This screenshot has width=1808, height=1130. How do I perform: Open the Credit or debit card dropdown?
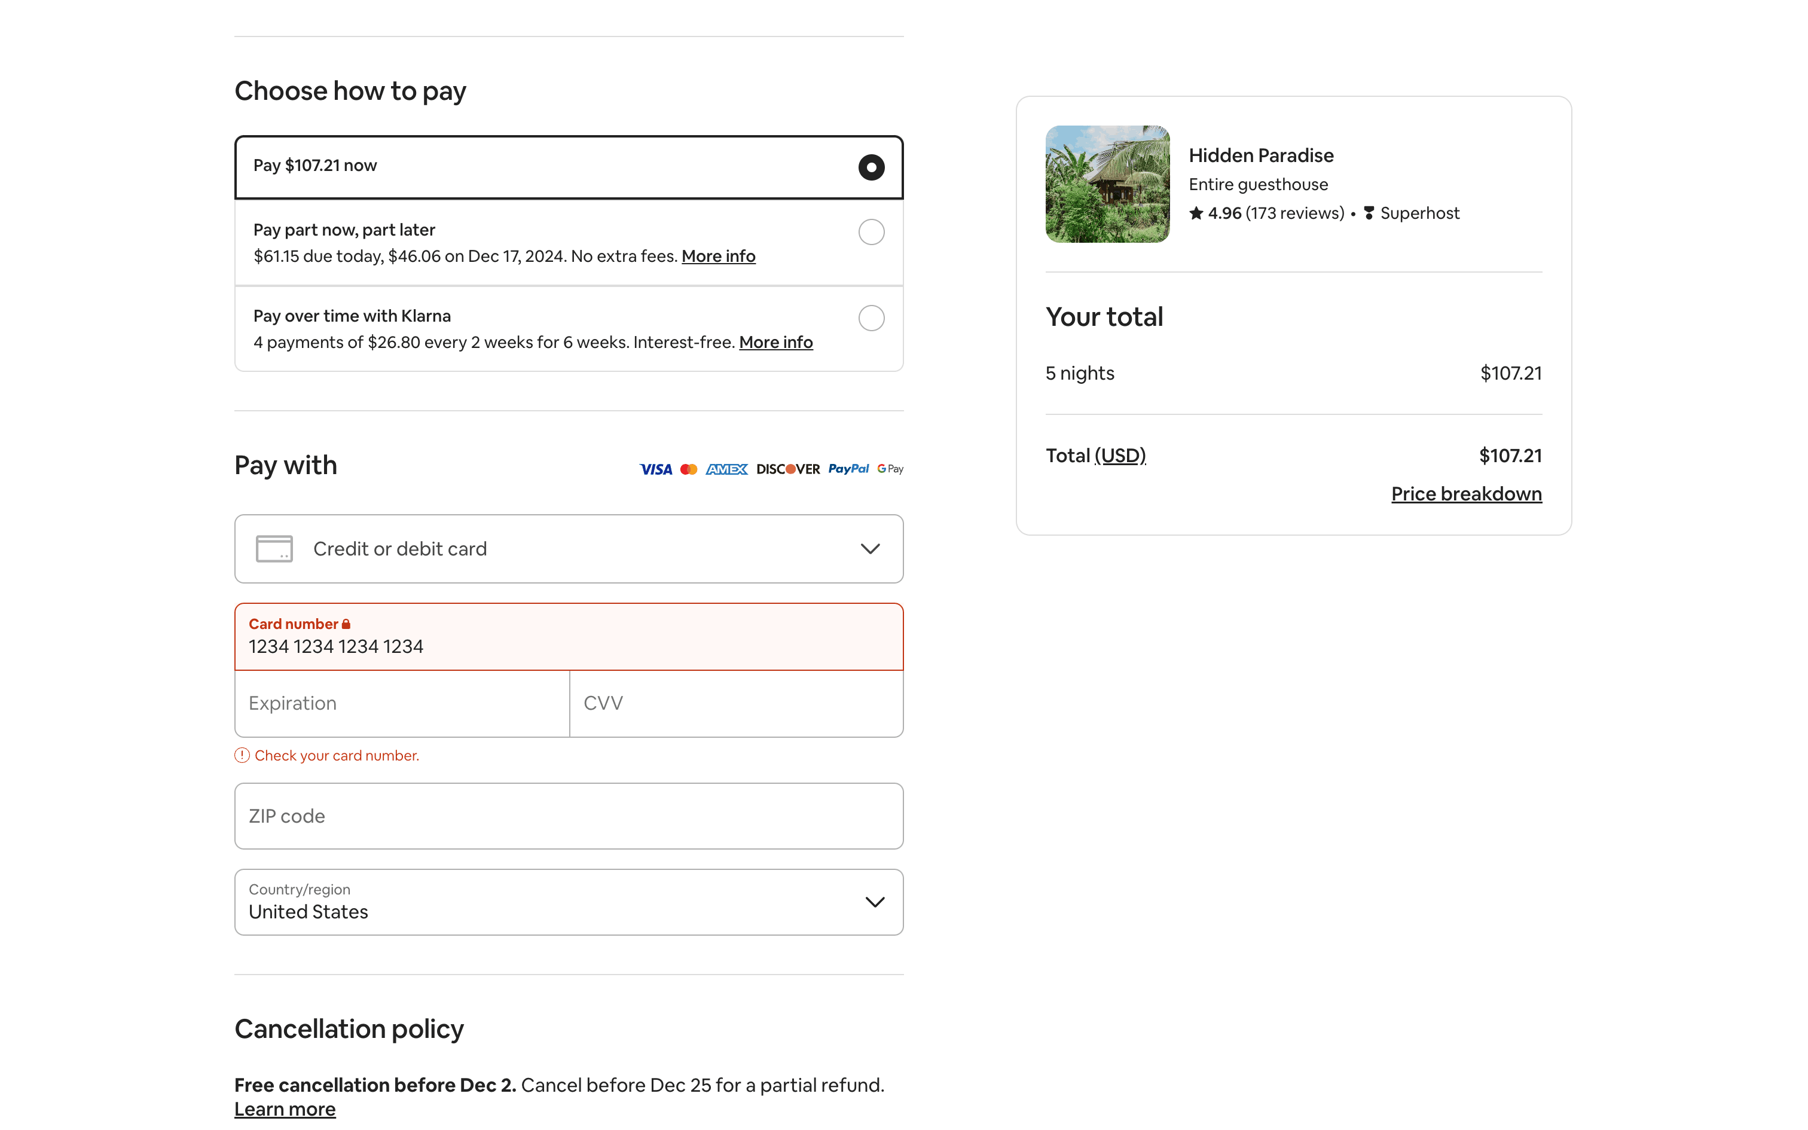pos(569,549)
